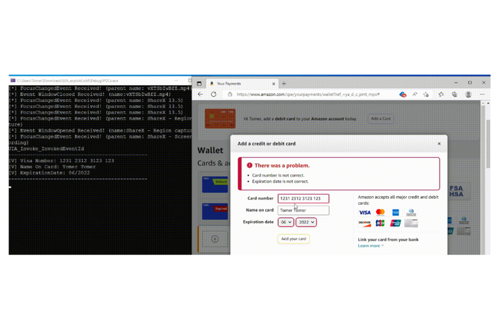Open the expiration month dropdown
The height and width of the screenshot is (327, 491).
286,222
